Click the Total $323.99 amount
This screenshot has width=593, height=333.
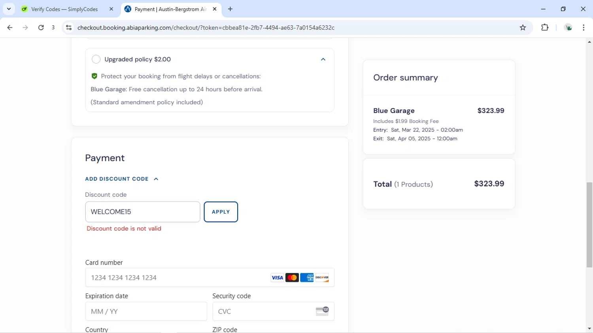[x=489, y=184]
